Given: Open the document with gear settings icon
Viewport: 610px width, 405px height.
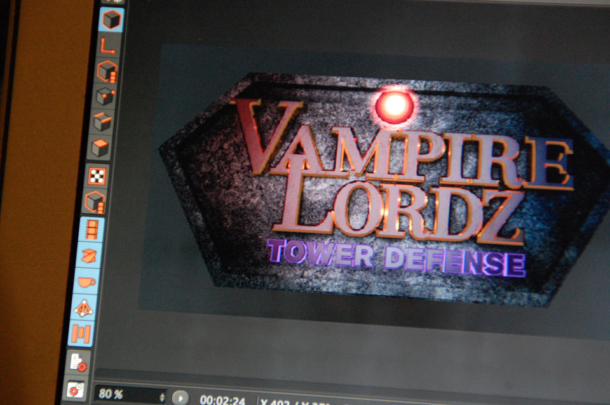Looking at the screenshot, I should click(78, 362).
